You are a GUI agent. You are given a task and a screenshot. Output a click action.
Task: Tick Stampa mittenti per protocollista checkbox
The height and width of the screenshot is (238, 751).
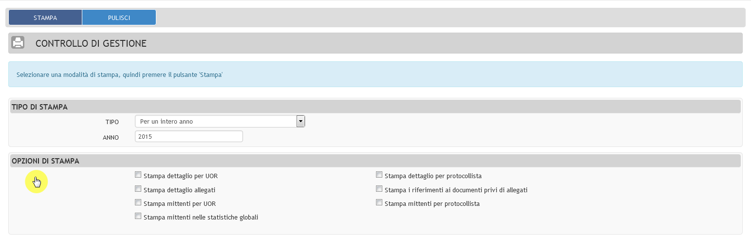(x=379, y=202)
